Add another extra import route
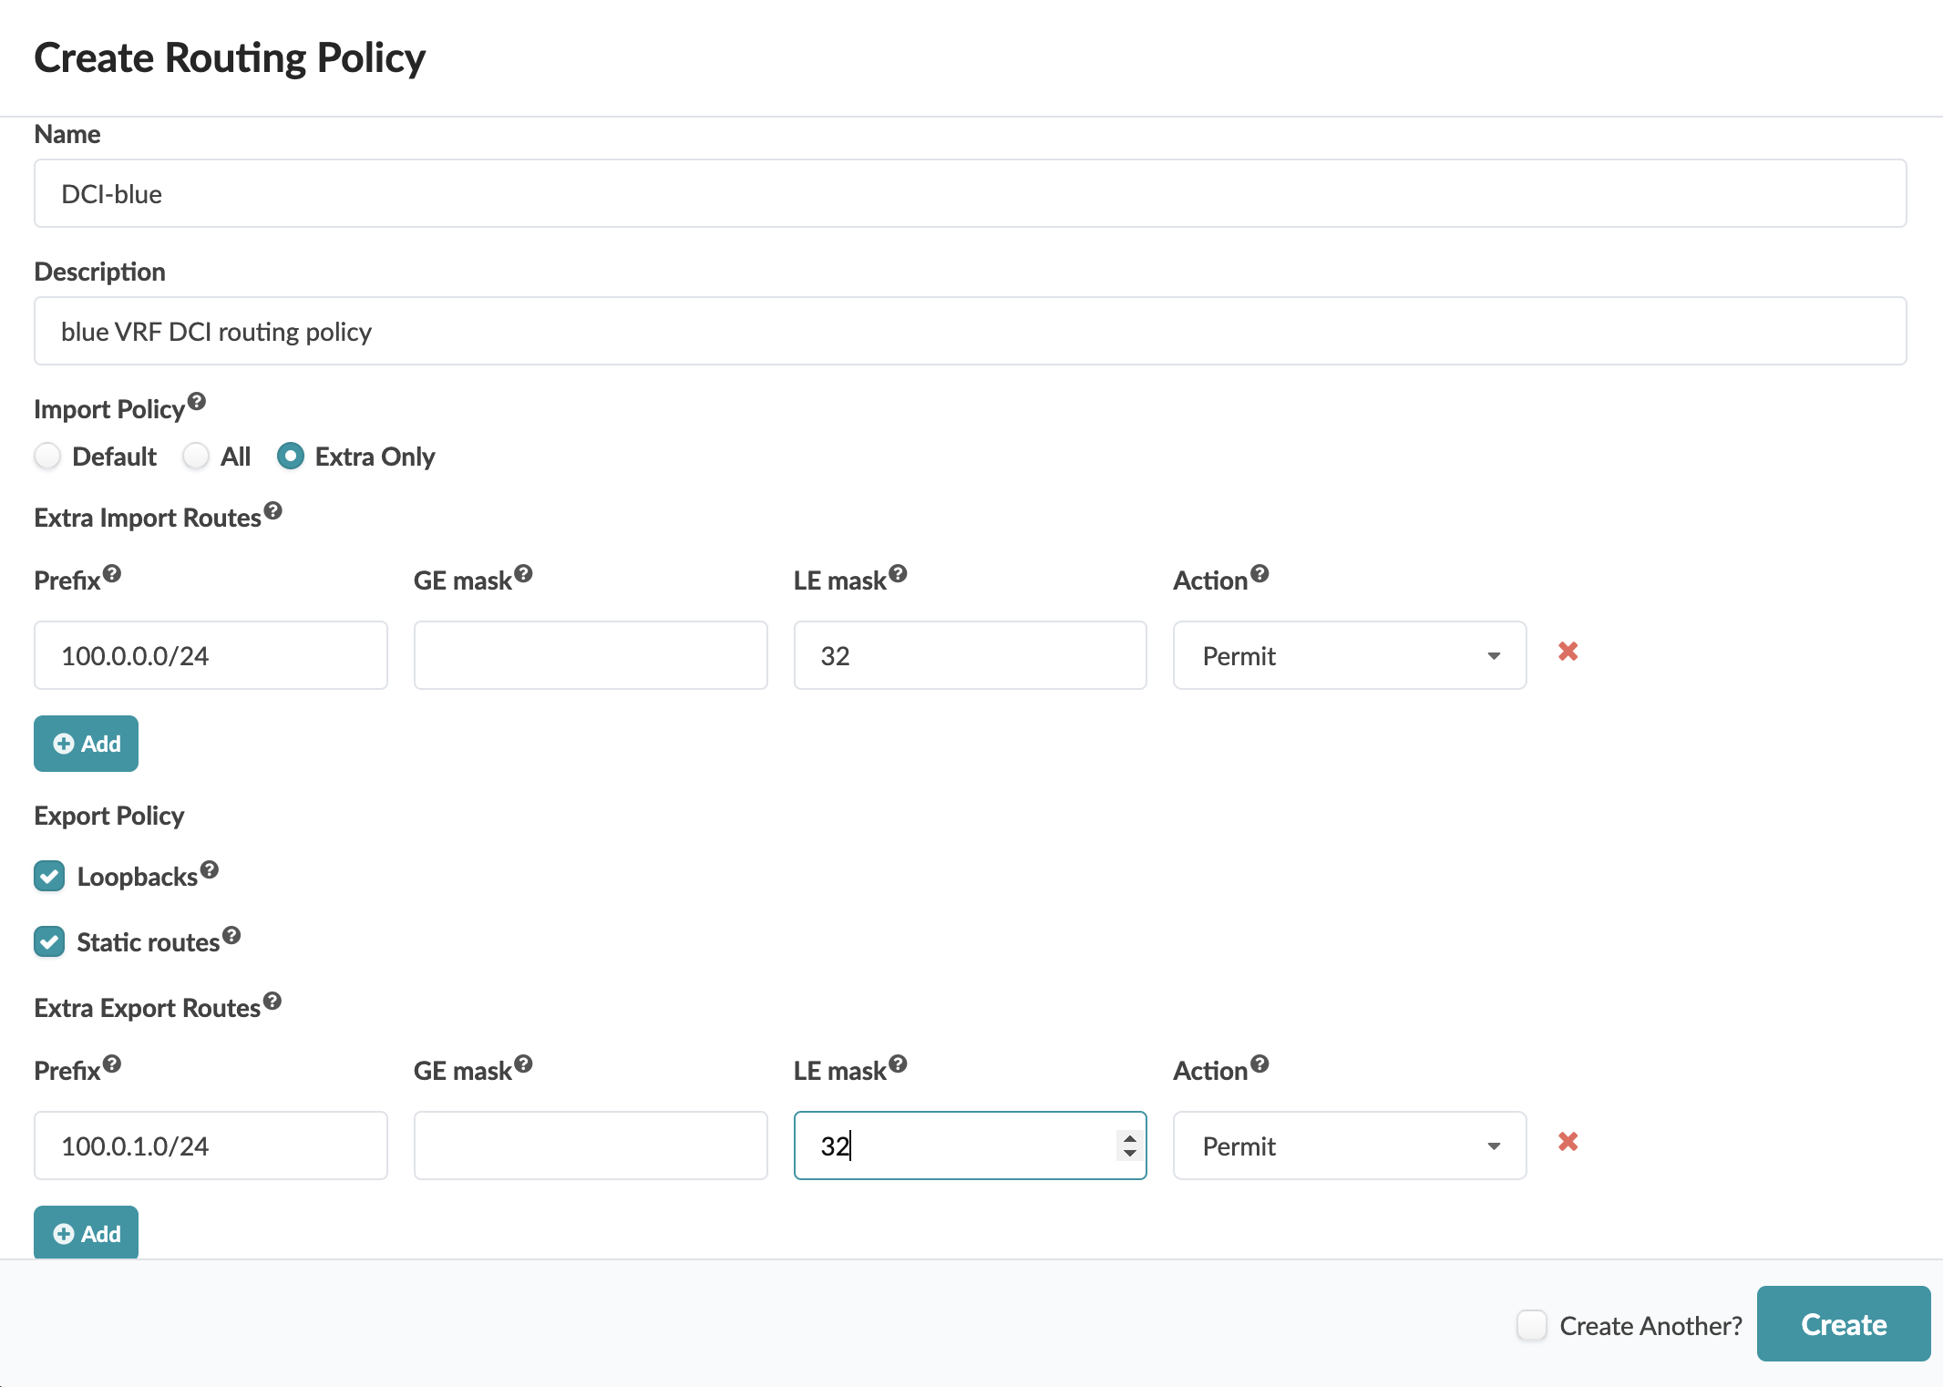This screenshot has height=1387, width=1943. (87, 744)
